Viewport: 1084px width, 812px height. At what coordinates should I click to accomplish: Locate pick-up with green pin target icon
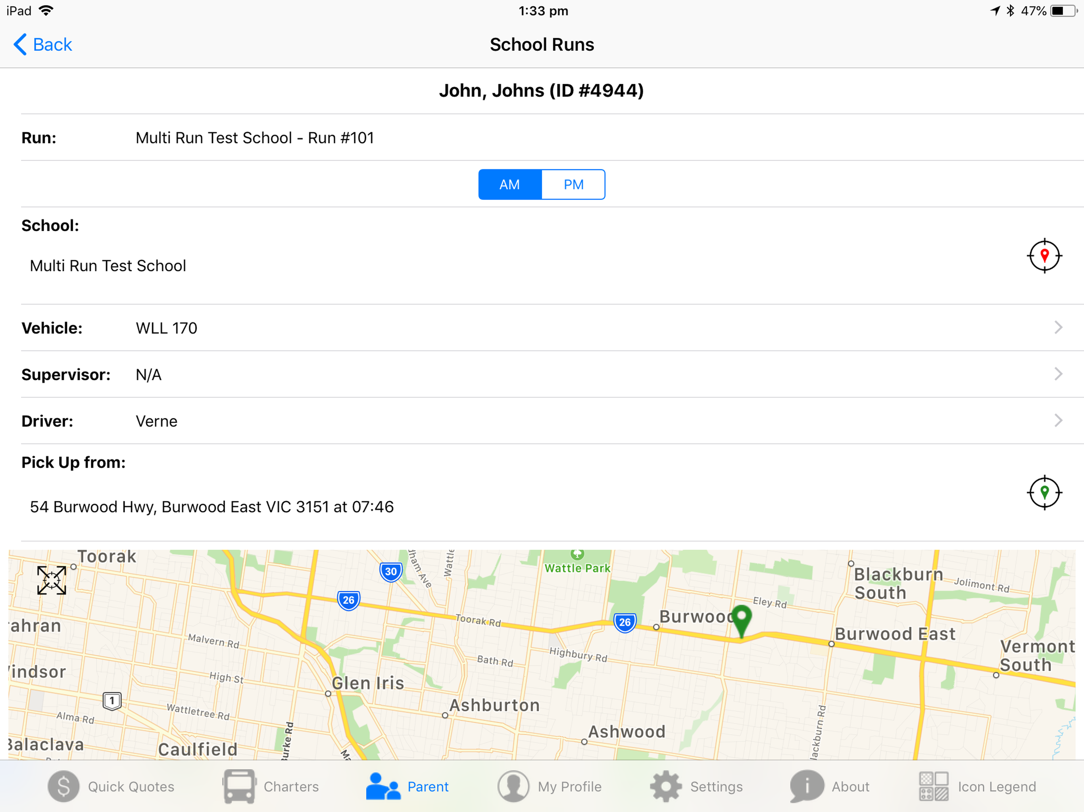coord(1044,492)
